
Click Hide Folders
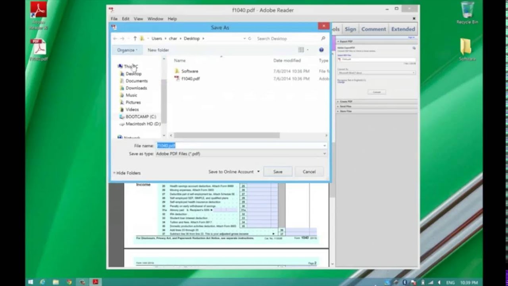pos(127,173)
